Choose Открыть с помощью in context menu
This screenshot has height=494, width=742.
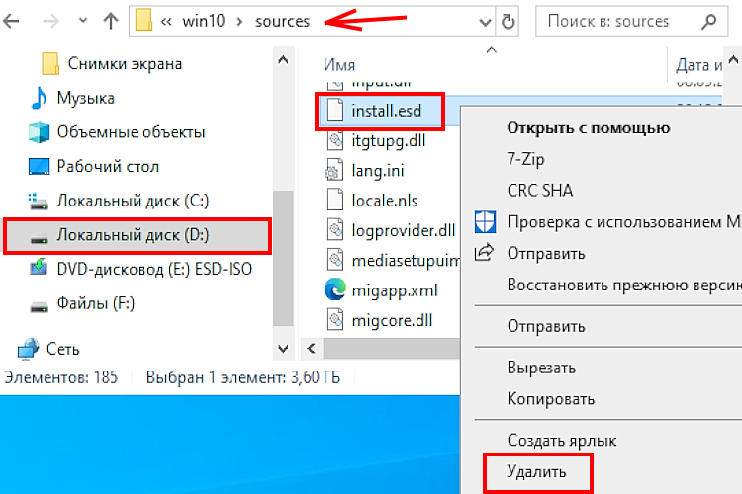pos(589,128)
